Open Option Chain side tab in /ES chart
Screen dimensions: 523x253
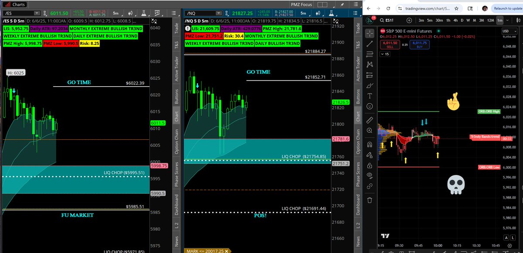click(x=177, y=142)
